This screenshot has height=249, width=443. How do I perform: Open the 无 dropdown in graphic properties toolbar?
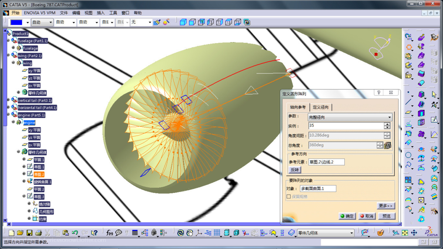(150, 22)
